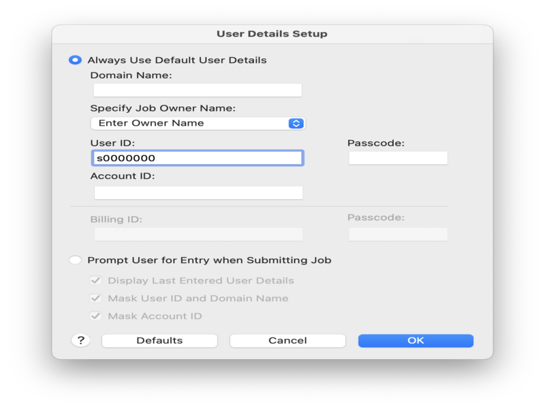Click the Passcode field beside Billing ID
The height and width of the screenshot is (408, 545).
click(x=398, y=234)
